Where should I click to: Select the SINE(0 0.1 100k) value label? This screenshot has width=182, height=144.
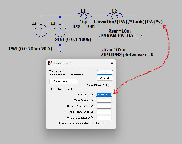point(73,40)
